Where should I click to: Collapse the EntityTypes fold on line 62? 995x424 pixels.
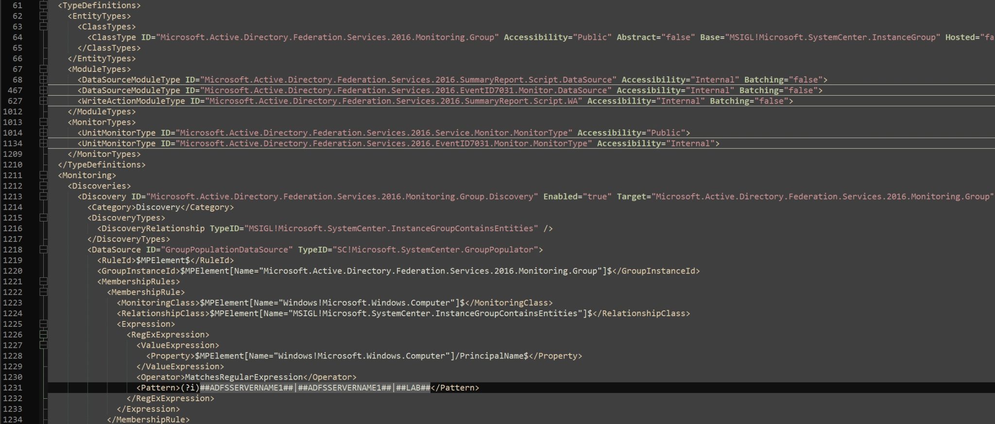(43, 16)
